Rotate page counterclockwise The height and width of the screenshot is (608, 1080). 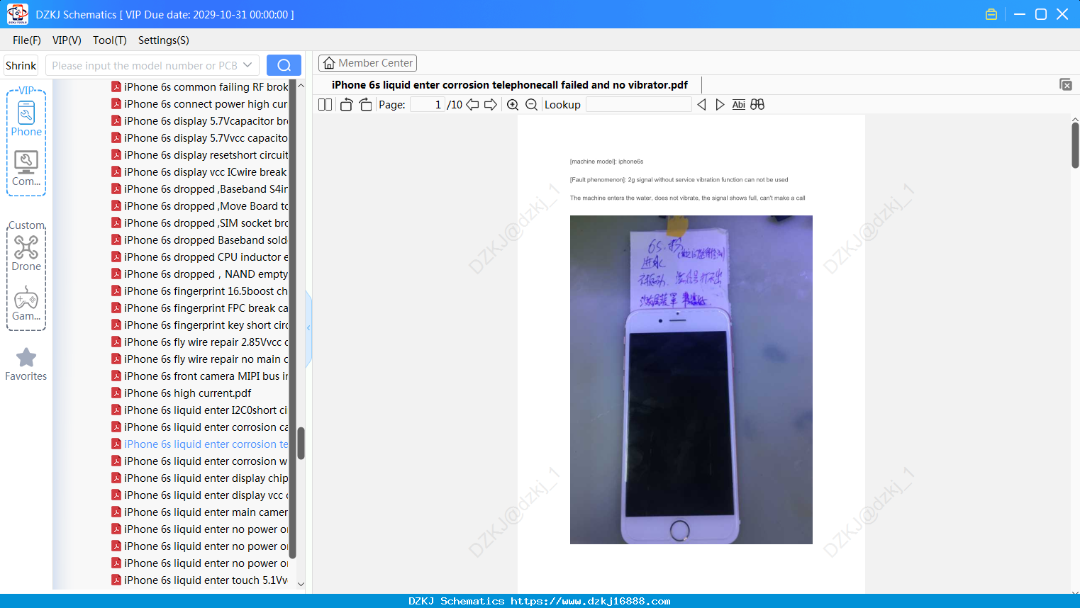click(x=346, y=105)
